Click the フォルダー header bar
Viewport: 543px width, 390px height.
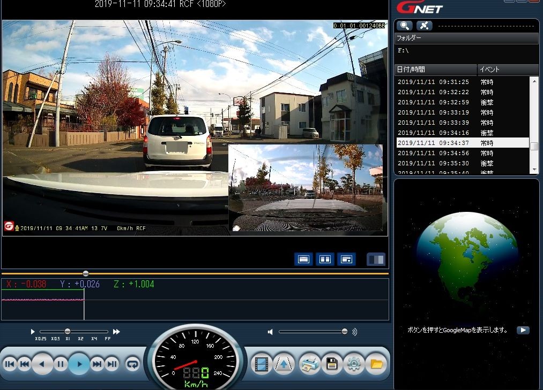point(466,38)
